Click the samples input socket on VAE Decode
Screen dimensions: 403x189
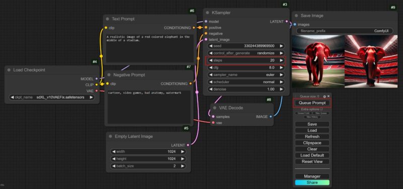(213, 117)
